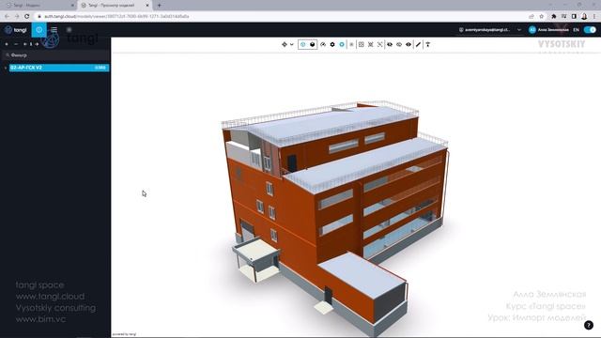Click the zoom-to-fit toolbar icon
The image size is (601, 338).
pyautogui.click(x=371, y=44)
